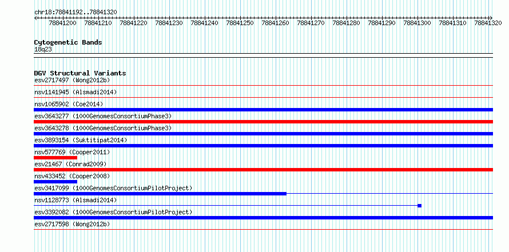509x252 pixels.
Task: Select the nsv577769 (Cooper2011) label
Action: coord(72,152)
